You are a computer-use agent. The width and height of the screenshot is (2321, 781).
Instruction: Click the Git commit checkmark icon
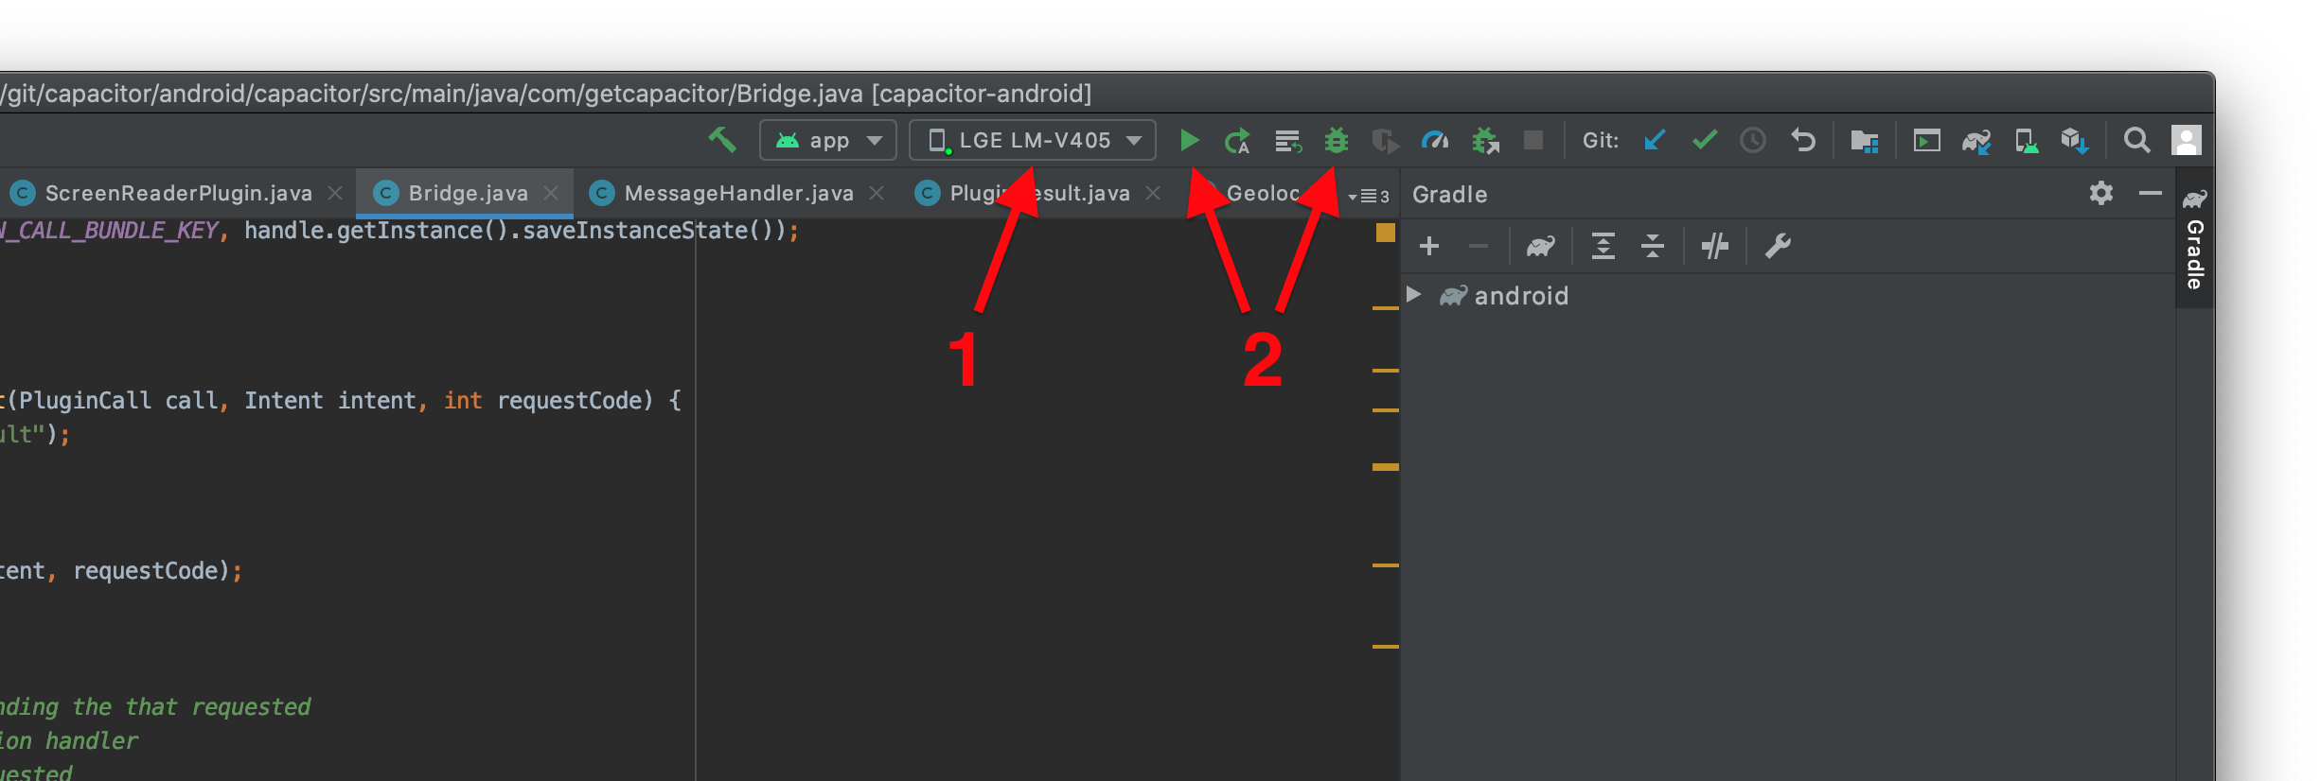point(1704,141)
